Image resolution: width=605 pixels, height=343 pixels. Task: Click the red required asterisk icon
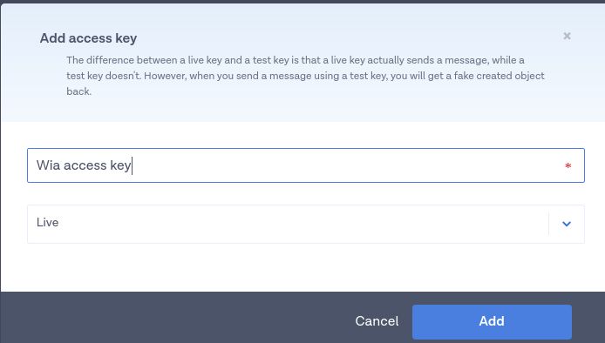(568, 166)
